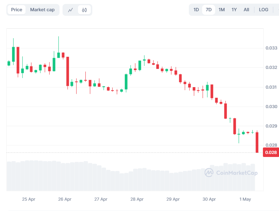Click the 0.030 price axis label
Screen dimensions: 279x211
(x=271, y=107)
